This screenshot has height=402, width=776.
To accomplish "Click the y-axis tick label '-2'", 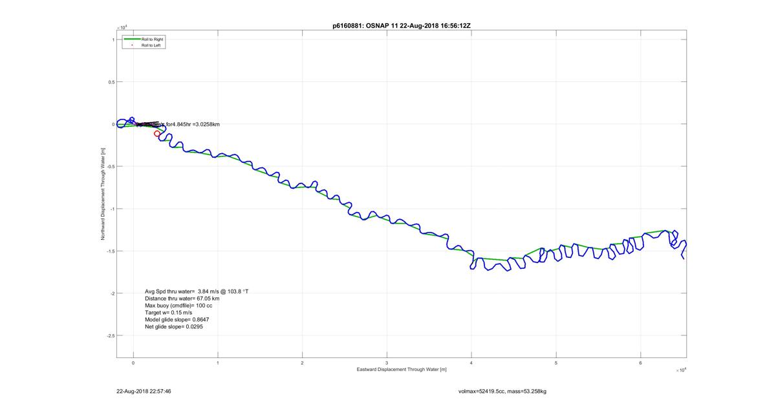I will pos(111,293).
